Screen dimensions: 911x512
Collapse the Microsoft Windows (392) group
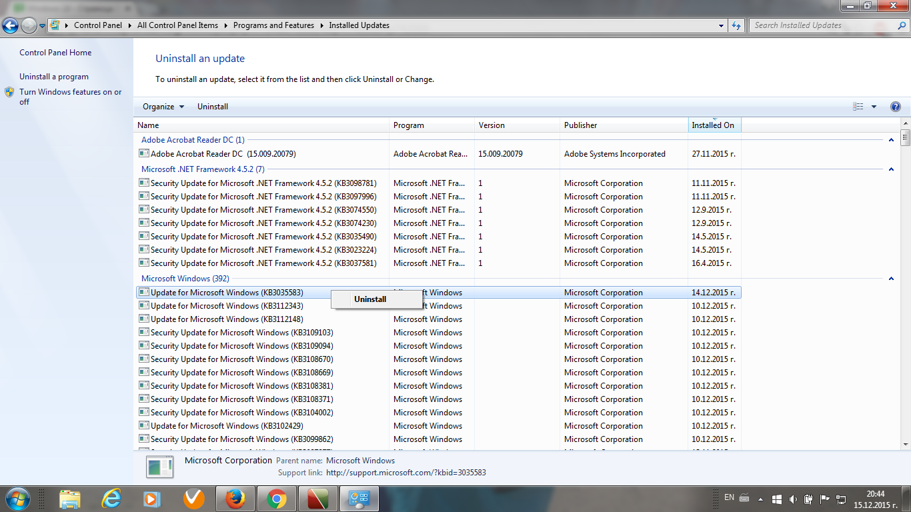pyautogui.click(x=891, y=279)
